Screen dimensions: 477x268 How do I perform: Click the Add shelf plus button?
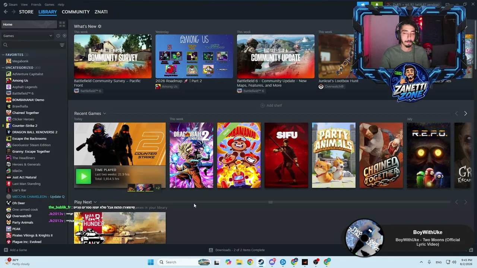(x=271, y=105)
